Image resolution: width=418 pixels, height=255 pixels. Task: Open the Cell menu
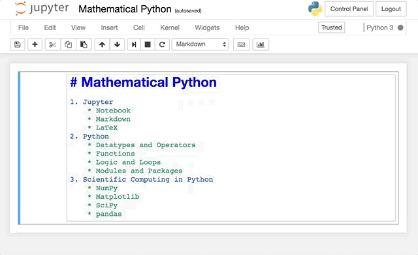click(139, 27)
